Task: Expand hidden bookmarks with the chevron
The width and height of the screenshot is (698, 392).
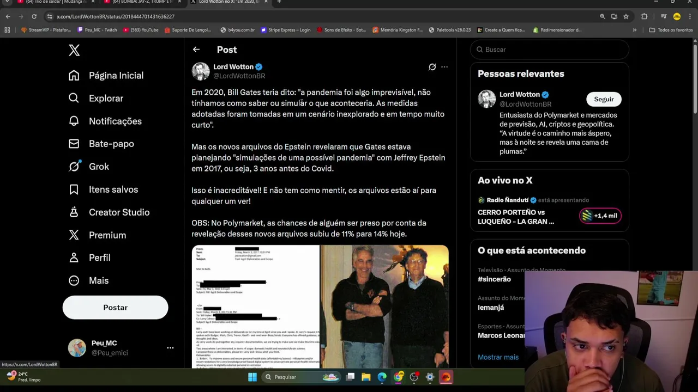Action: (x=634, y=30)
